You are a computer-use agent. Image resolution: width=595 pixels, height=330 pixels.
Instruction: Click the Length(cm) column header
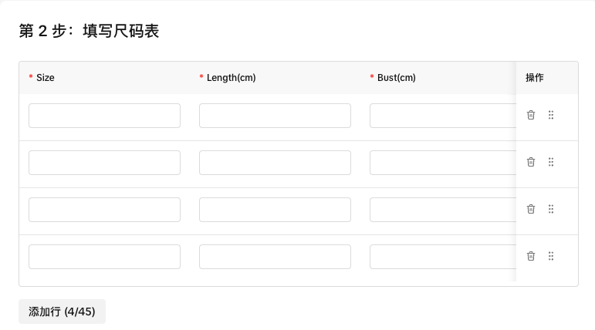(x=231, y=78)
